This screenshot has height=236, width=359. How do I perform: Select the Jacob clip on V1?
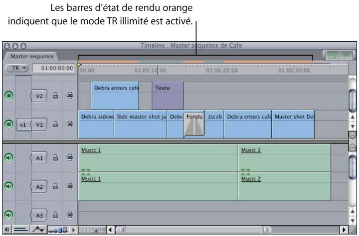(214, 124)
